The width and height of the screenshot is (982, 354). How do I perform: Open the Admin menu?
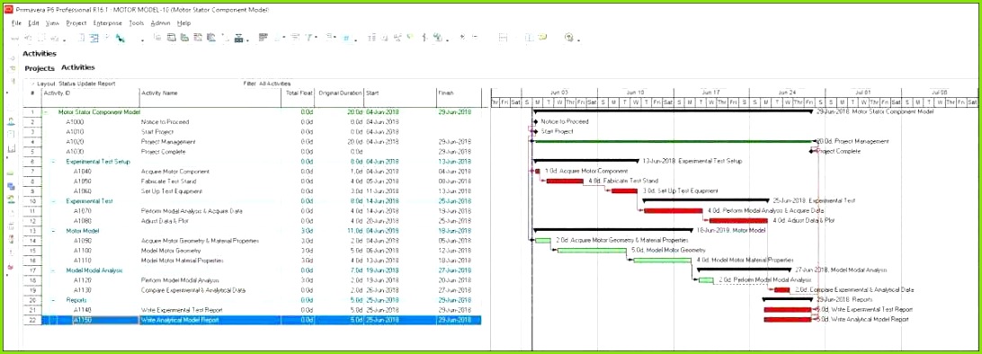click(x=160, y=23)
